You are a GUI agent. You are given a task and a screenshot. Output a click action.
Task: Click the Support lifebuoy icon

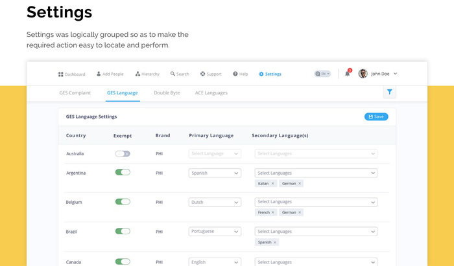coord(202,74)
